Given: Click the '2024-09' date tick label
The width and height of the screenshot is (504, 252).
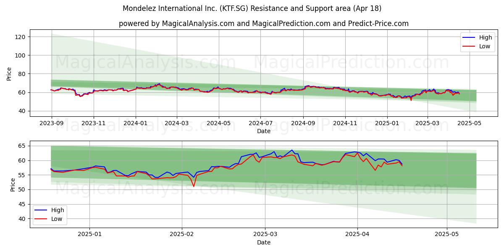Looking at the screenshot, I should (x=303, y=124).
